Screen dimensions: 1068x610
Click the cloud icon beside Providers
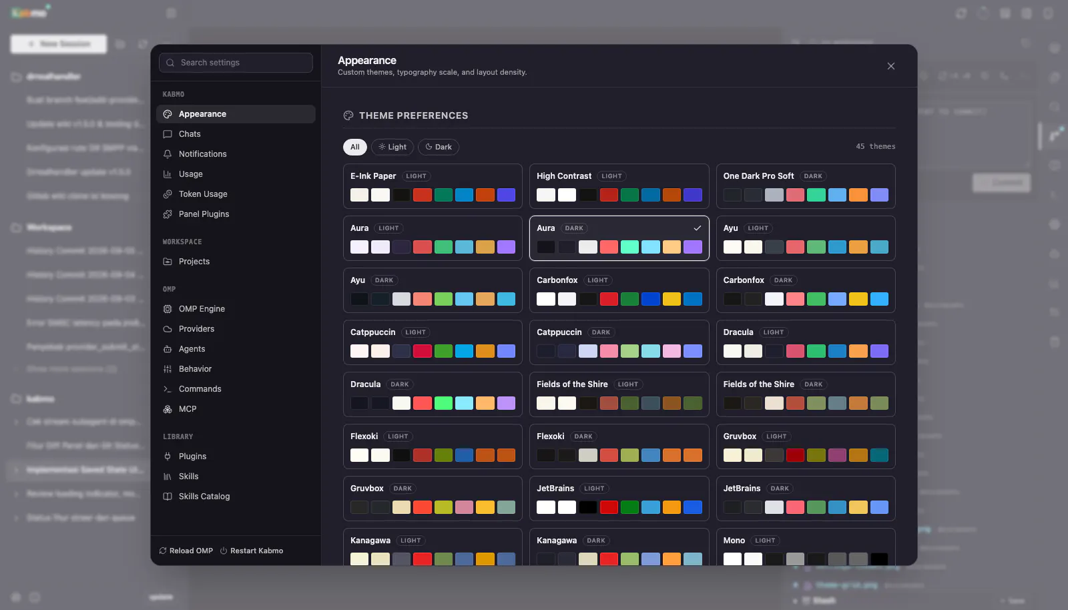coord(168,329)
